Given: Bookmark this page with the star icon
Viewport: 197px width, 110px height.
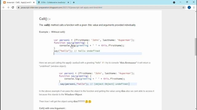Looking at the screenshot, I should [183, 7].
